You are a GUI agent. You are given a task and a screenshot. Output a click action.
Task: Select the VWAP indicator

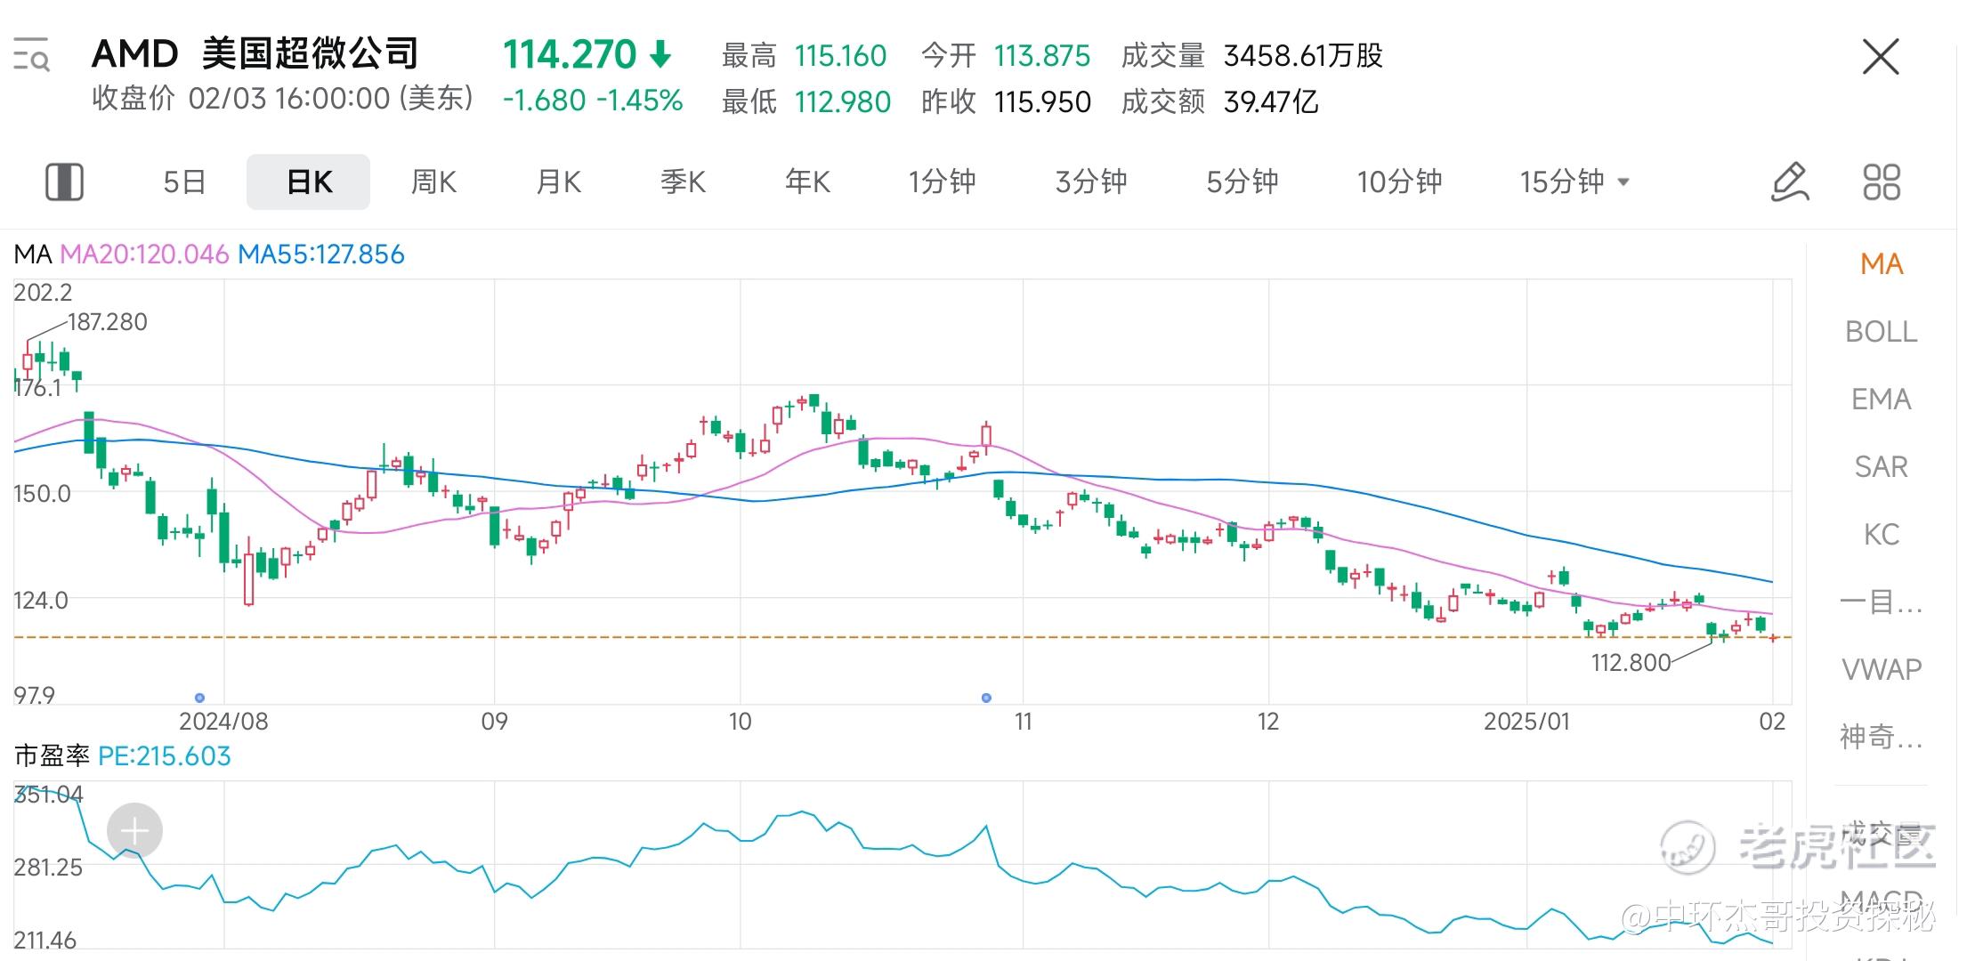point(1882,669)
